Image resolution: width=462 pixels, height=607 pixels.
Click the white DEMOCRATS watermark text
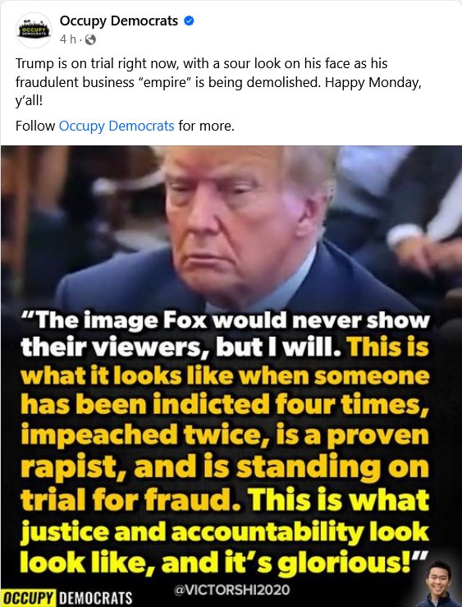[x=95, y=598]
